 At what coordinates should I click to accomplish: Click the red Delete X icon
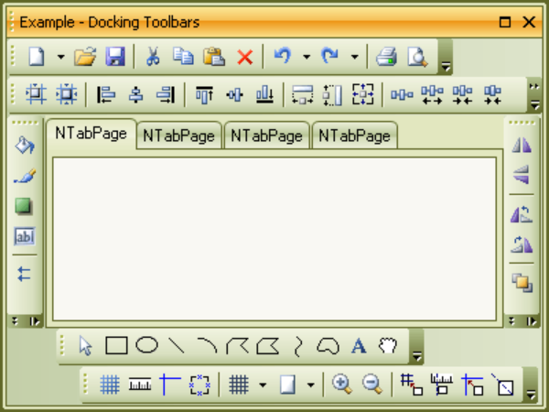click(x=244, y=57)
